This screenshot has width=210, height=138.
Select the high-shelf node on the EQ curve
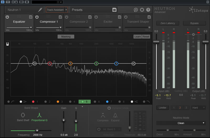133,63
